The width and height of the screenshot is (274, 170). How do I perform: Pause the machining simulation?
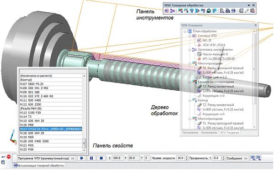[x=91, y=158]
